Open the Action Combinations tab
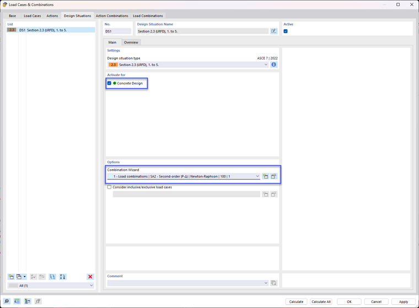Image resolution: width=419 pixels, height=308 pixels. coord(112,16)
